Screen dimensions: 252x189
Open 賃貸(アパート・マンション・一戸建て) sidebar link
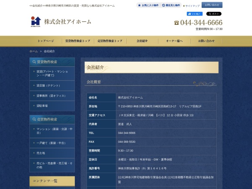pos(52,73)
